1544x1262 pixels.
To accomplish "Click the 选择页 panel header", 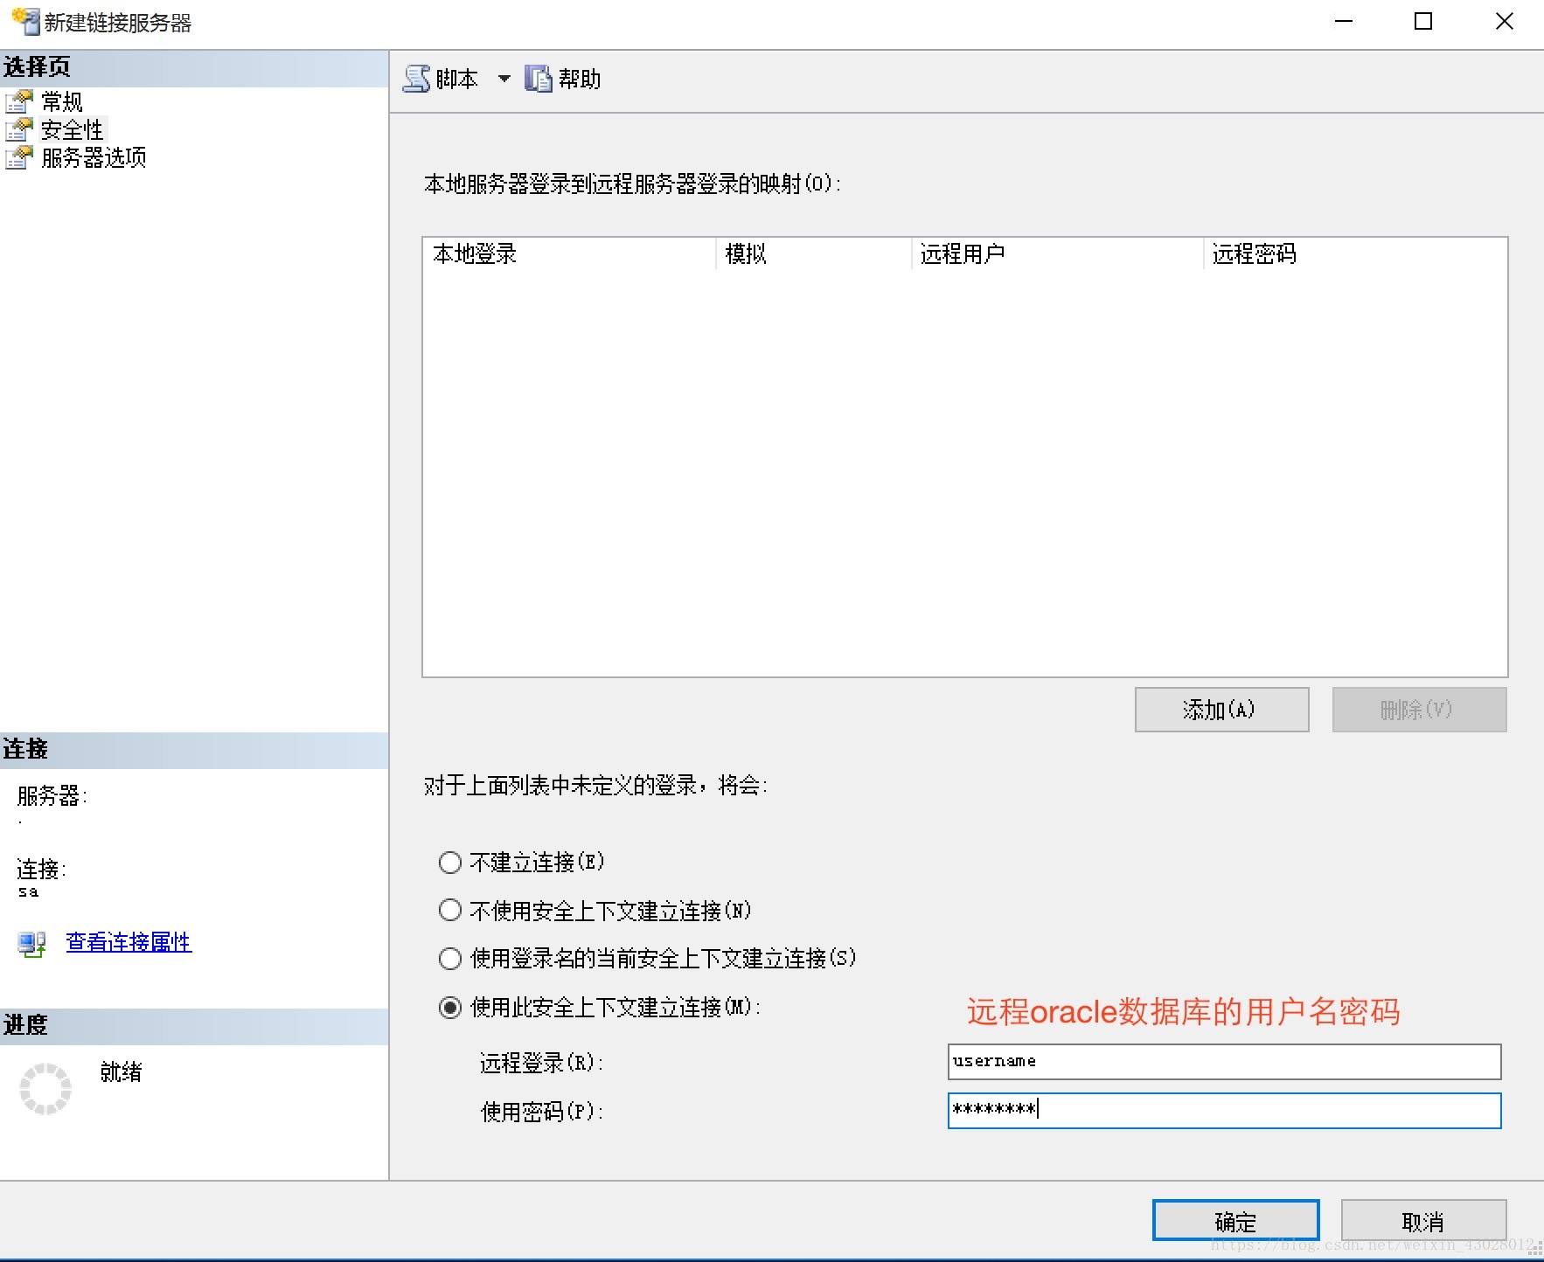I will (194, 67).
